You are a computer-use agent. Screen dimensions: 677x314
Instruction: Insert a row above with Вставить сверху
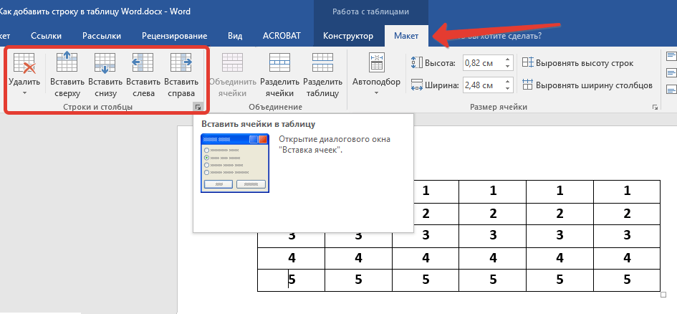(67, 75)
